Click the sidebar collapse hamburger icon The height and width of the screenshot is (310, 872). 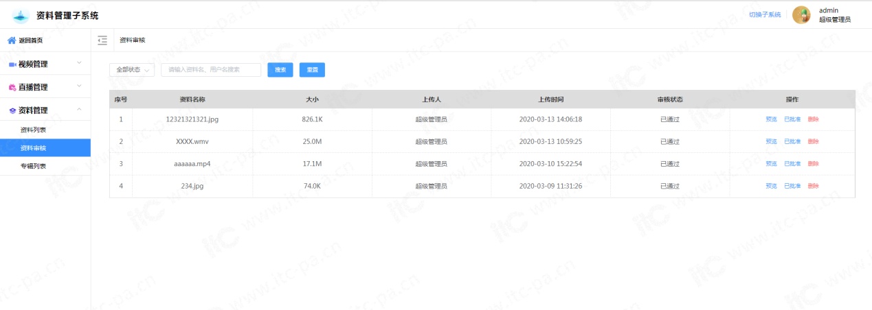(x=102, y=40)
